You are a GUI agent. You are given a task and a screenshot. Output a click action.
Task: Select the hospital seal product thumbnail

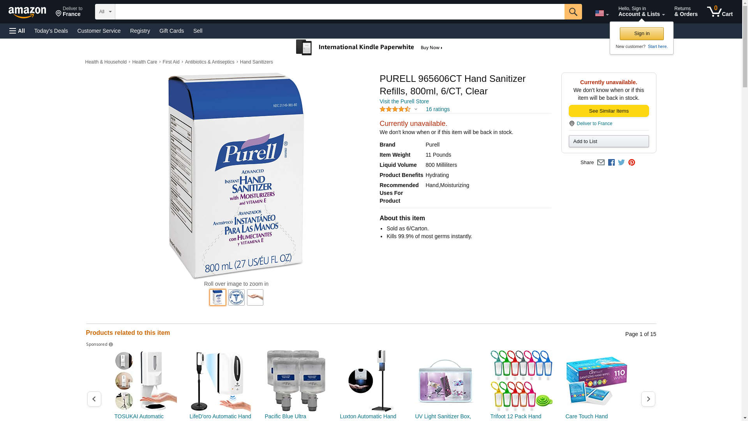point(236,297)
